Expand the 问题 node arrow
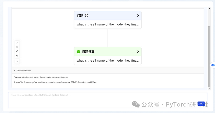 pos(138,16)
